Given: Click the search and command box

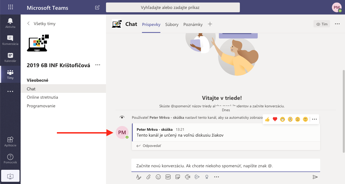Looking at the screenshot, I should click(x=173, y=8).
